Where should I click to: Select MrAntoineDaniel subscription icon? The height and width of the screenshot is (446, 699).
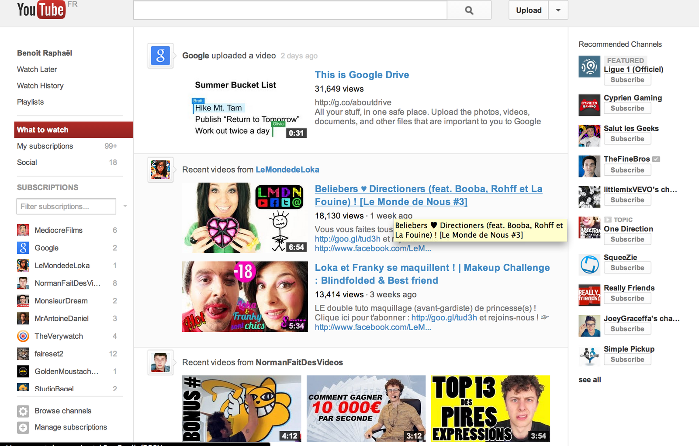click(x=23, y=318)
